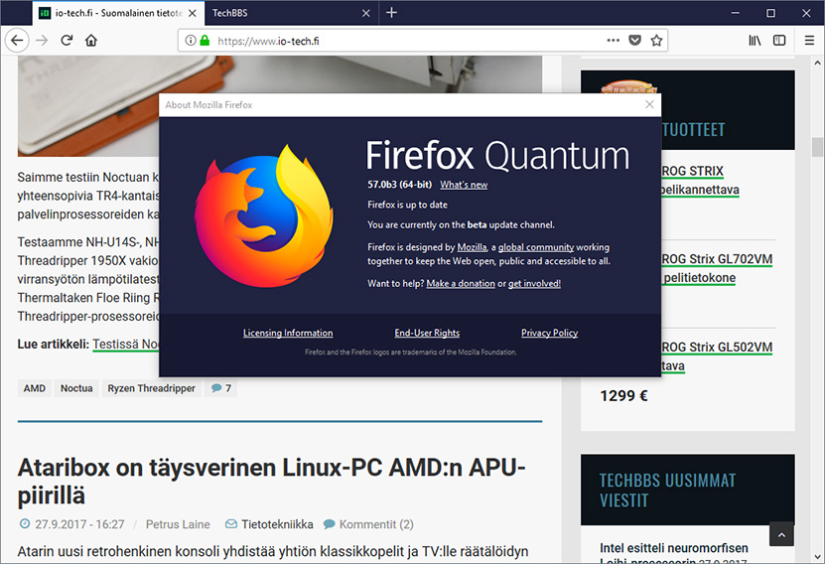This screenshot has height=564, width=825.
Task: Open the Testissä Noctua article link
Action: click(x=126, y=345)
